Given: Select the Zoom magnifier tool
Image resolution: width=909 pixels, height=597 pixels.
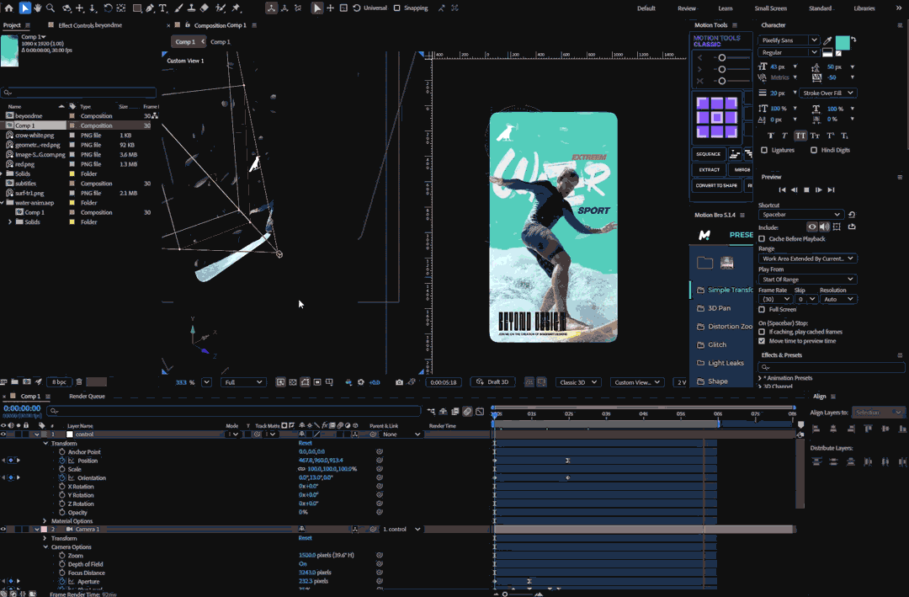Looking at the screenshot, I should pyautogui.click(x=51, y=8).
